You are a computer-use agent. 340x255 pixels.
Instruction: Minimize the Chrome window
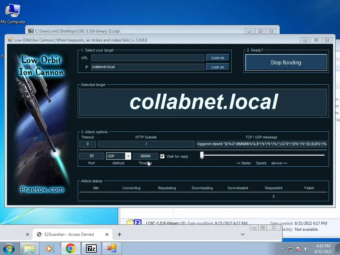coord(254,228)
